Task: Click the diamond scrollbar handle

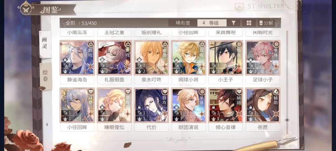Action: click(x=287, y=120)
